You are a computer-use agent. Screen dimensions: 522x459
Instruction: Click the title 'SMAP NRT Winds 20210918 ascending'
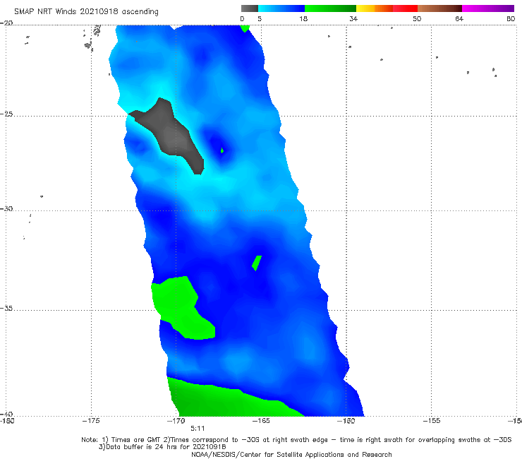coord(86,12)
